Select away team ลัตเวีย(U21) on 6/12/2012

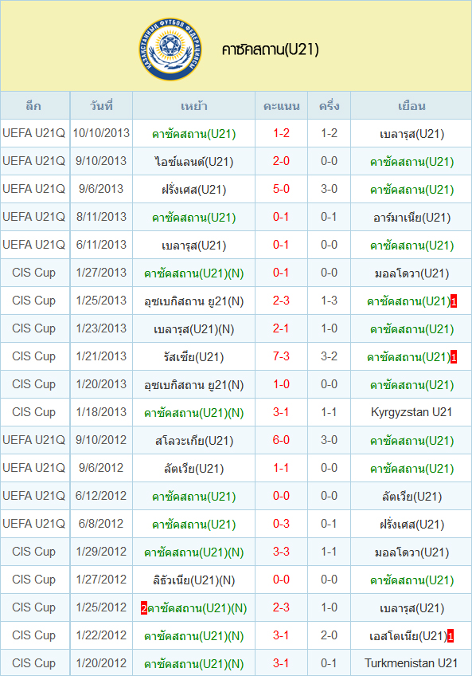pyautogui.click(x=412, y=496)
